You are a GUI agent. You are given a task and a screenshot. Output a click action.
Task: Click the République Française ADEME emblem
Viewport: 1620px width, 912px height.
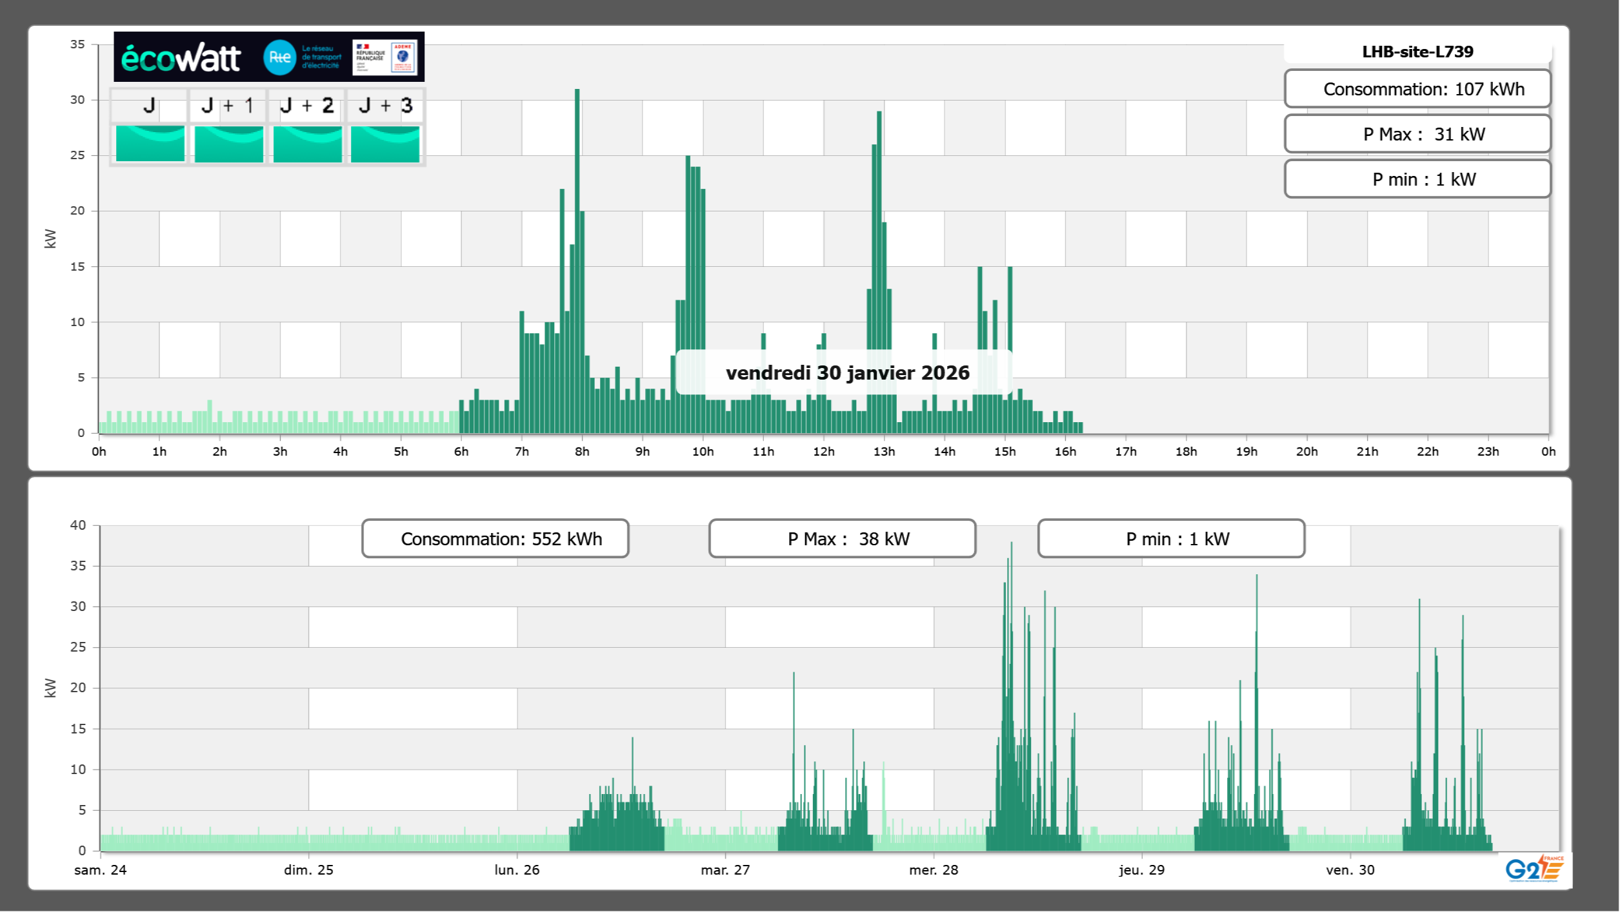(385, 57)
